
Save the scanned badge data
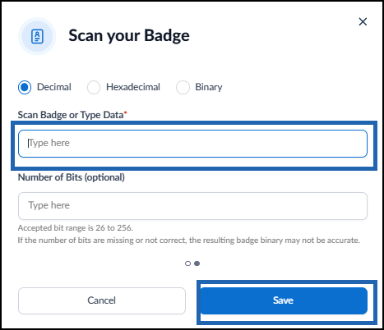coord(284,300)
